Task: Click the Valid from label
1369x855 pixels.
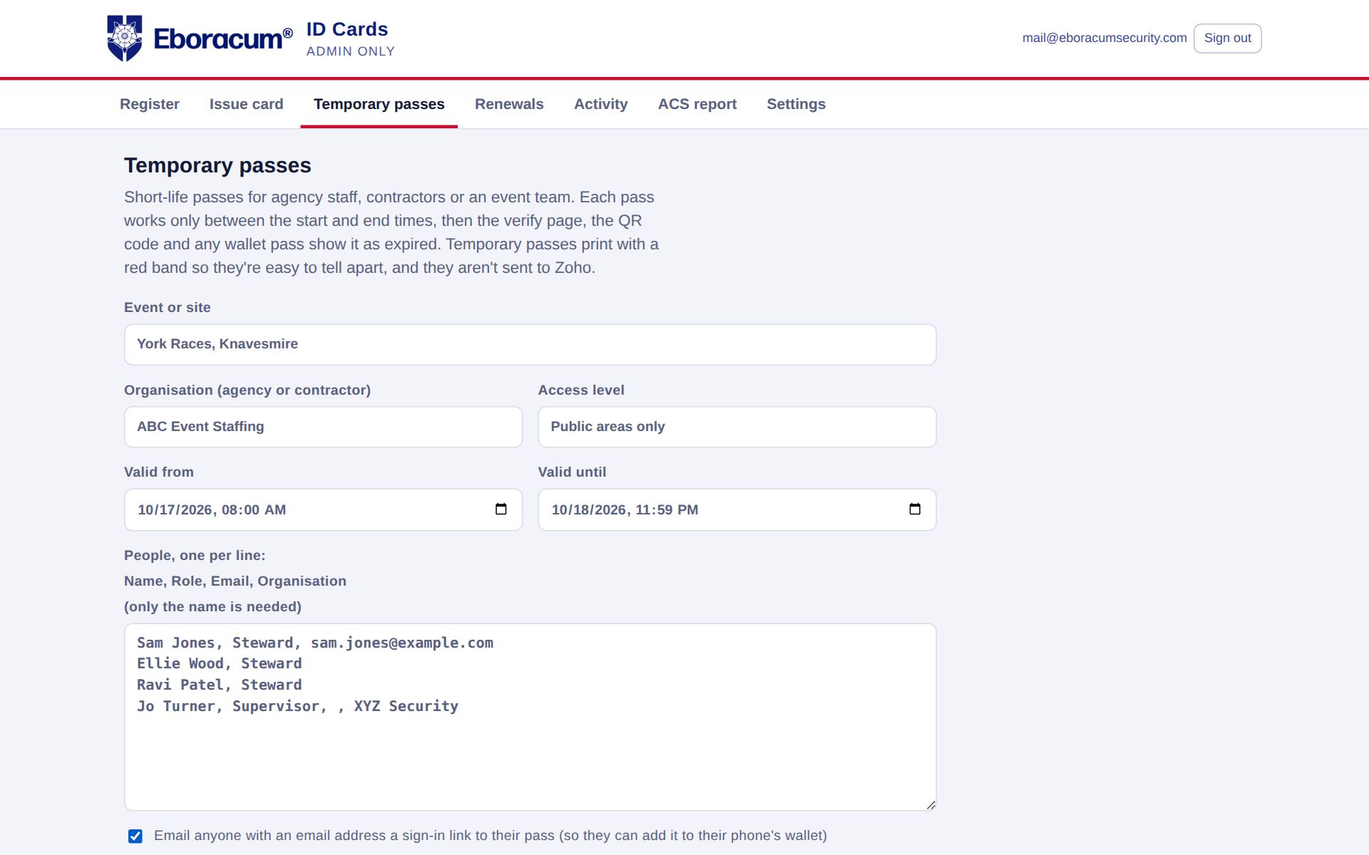Action: pos(159,472)
